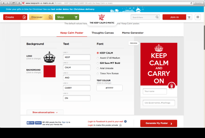
Task: Open the Facebook Sign Up link
Action: 65,122
